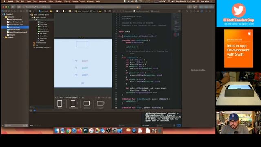The height and width of the screenshot is (147, 261).
Task: Click hide debug area icon in debug bar
Action: [x=31, y=111]
